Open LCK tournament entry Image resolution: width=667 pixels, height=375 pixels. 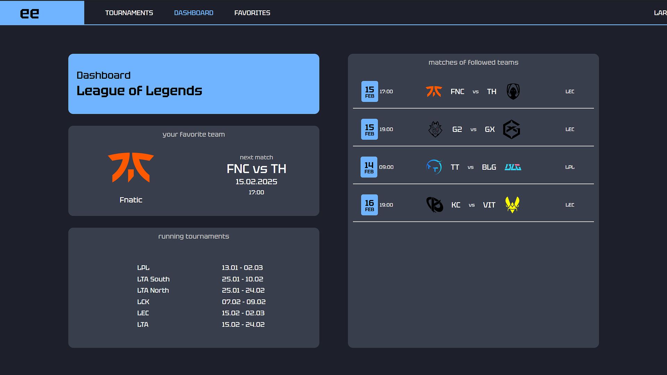pyautogui.click(x=143, y=302)
